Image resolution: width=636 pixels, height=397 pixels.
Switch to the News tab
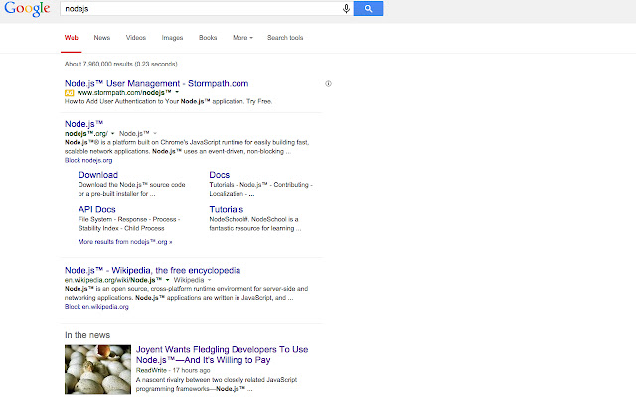tap(102, 38)
